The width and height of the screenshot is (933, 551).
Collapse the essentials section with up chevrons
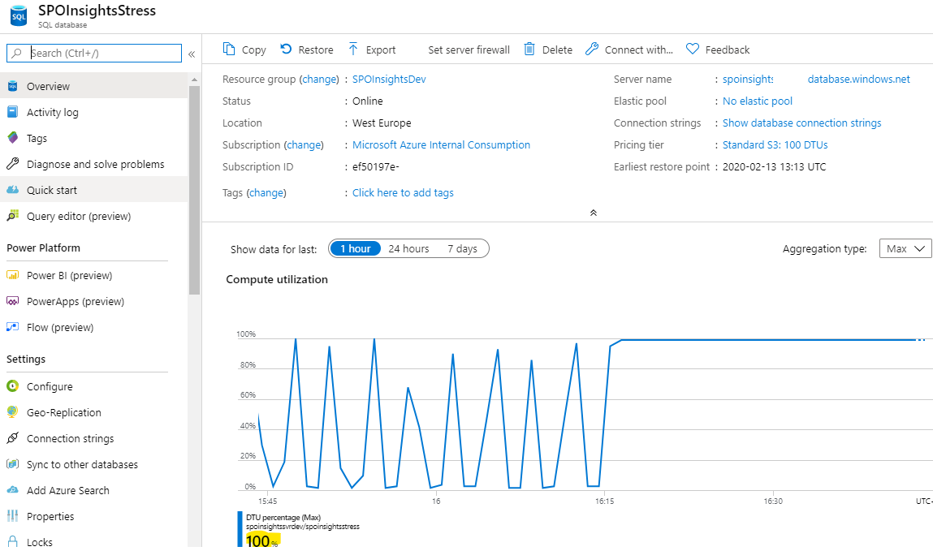[594, 213]
